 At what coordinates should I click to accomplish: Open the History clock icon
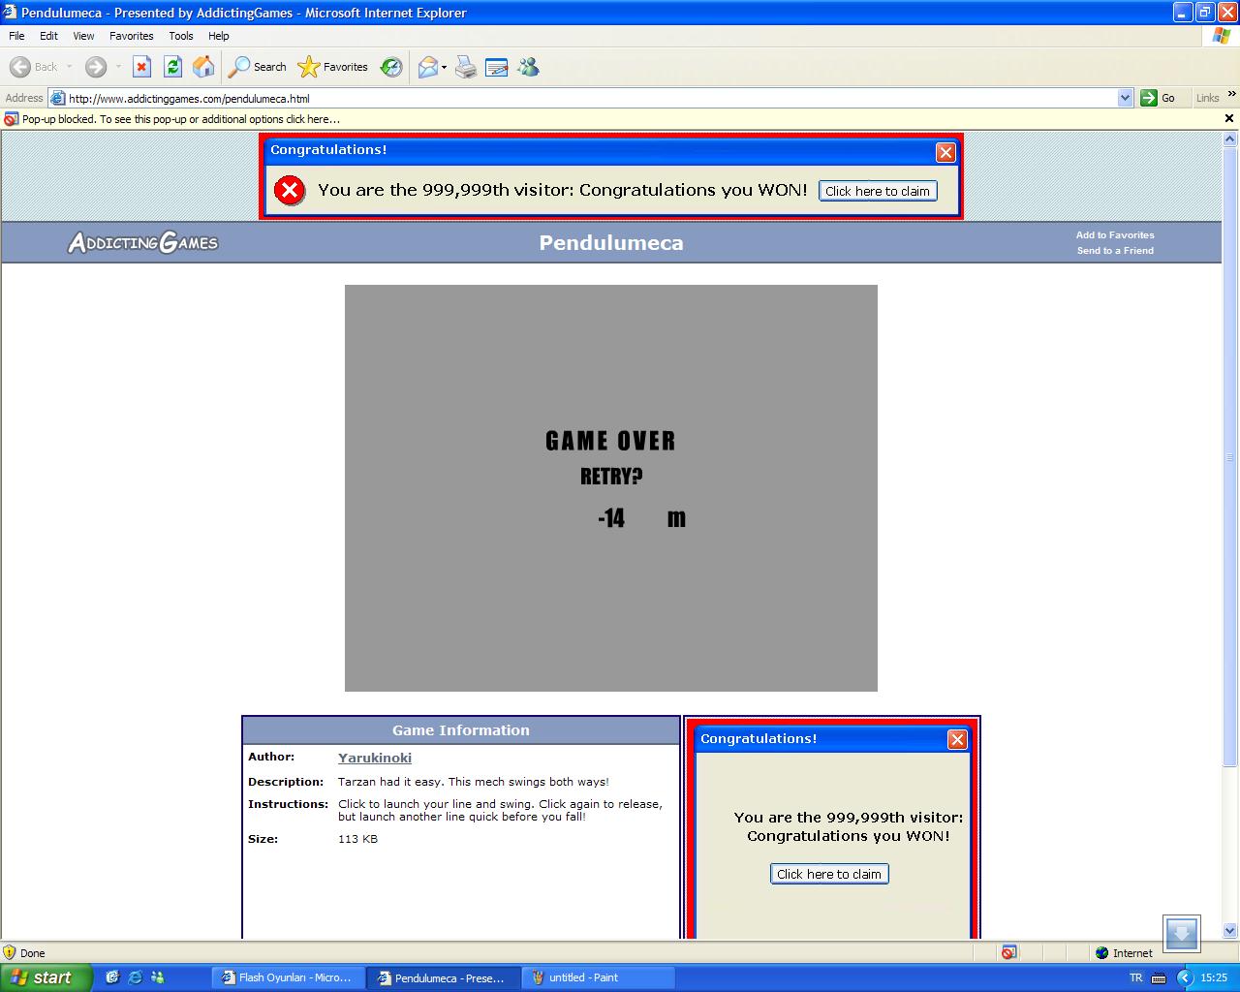pyautogui.click(x=391, y=67)
